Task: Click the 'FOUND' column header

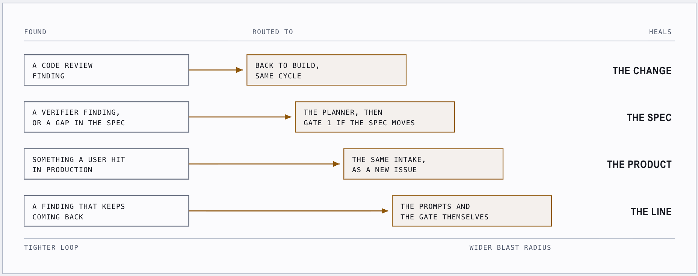Action: (35, 32)
